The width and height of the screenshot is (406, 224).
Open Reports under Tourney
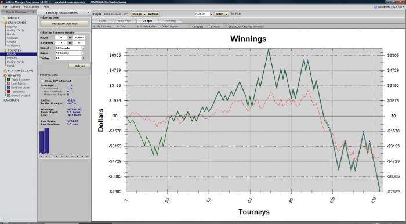click(x=12, y=58)
